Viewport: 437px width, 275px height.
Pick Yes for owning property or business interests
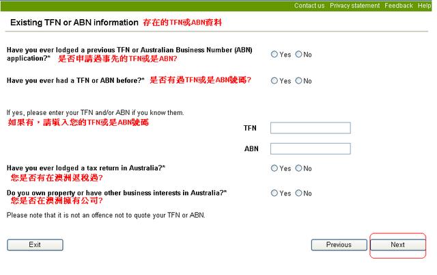click(274, 194)
